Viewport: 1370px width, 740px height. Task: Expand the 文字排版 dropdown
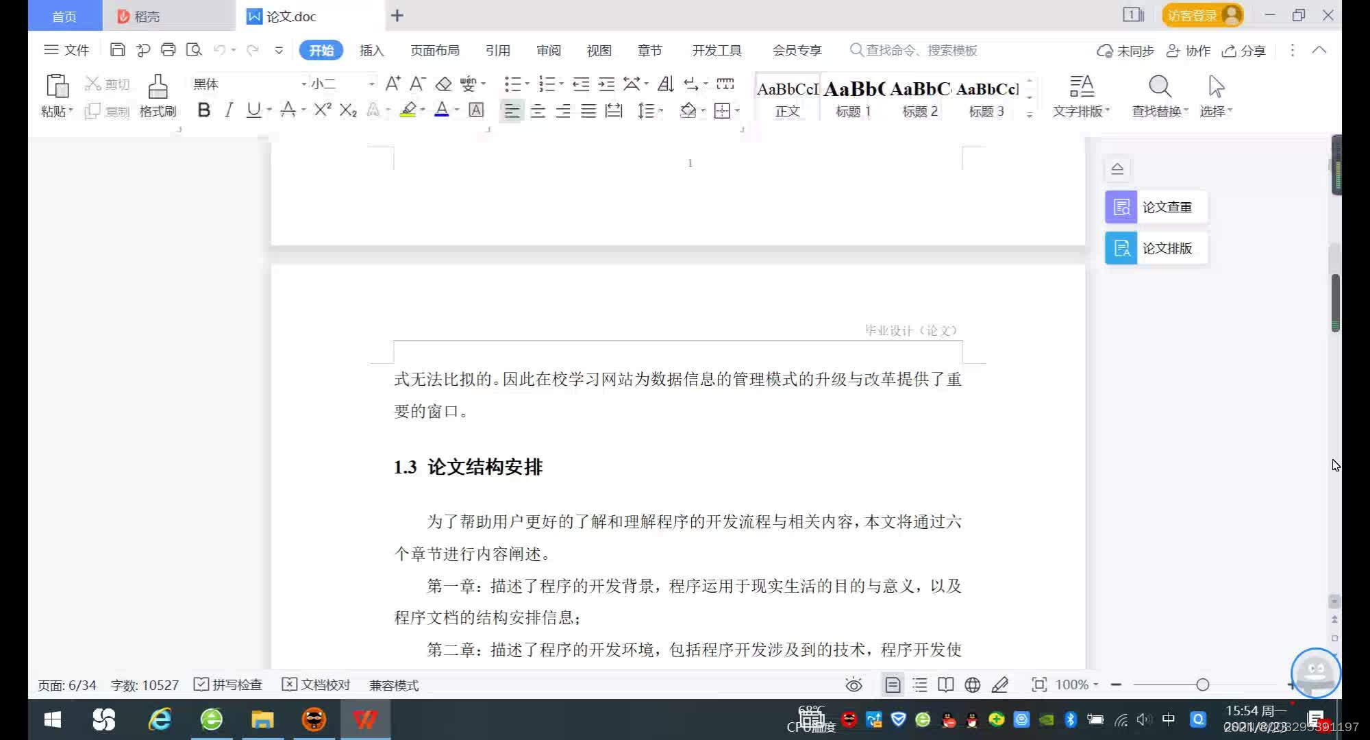(x=1081, y=111)
